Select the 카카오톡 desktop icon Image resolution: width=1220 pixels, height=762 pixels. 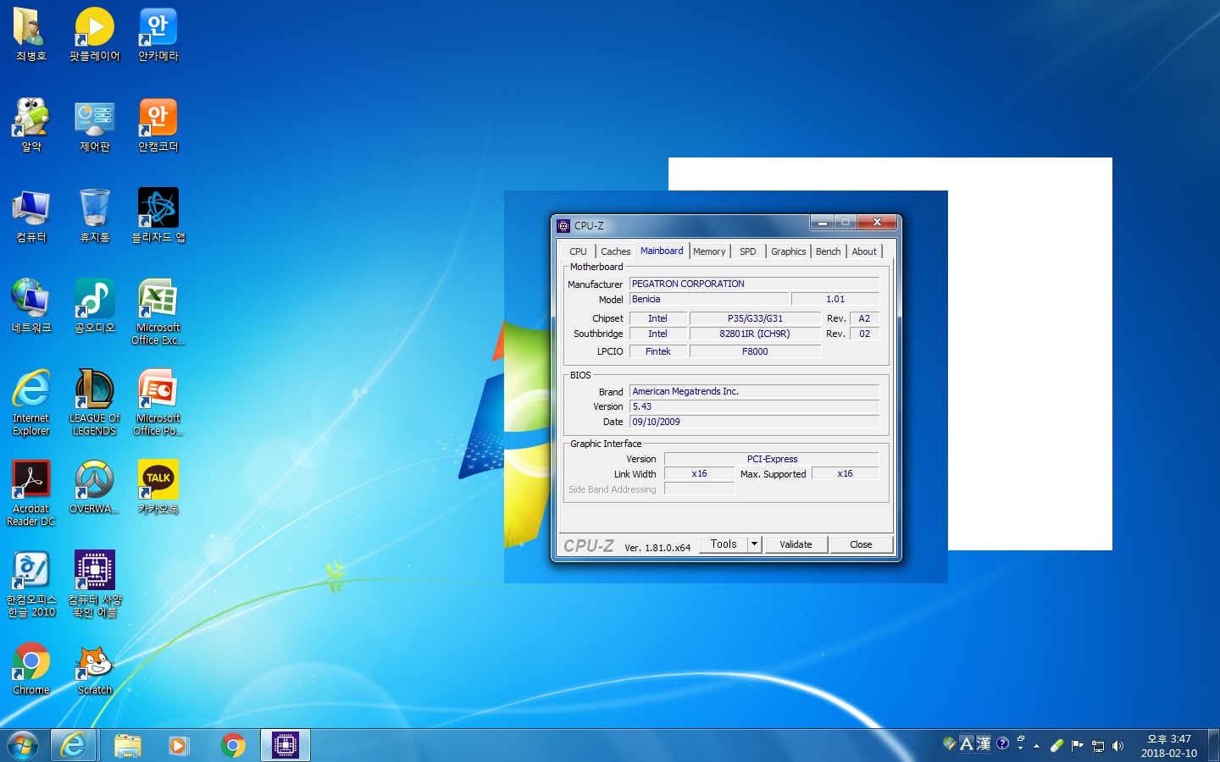(x=158, y=487)
